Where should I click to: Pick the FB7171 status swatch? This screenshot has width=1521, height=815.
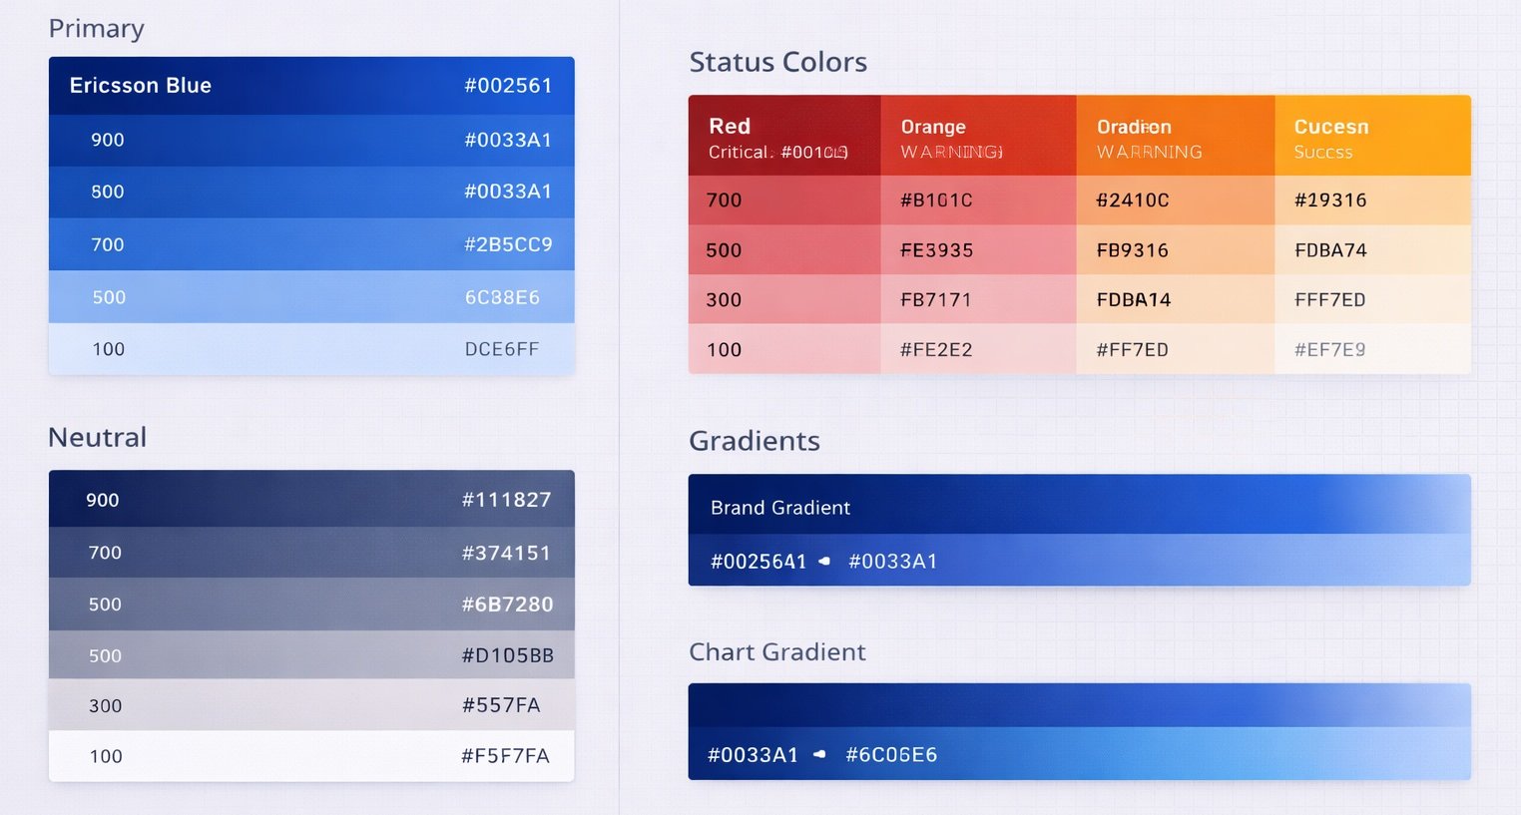point(979,299)
